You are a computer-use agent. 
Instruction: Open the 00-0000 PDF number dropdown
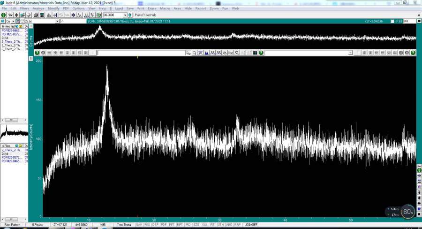click(x=125, y=15)
